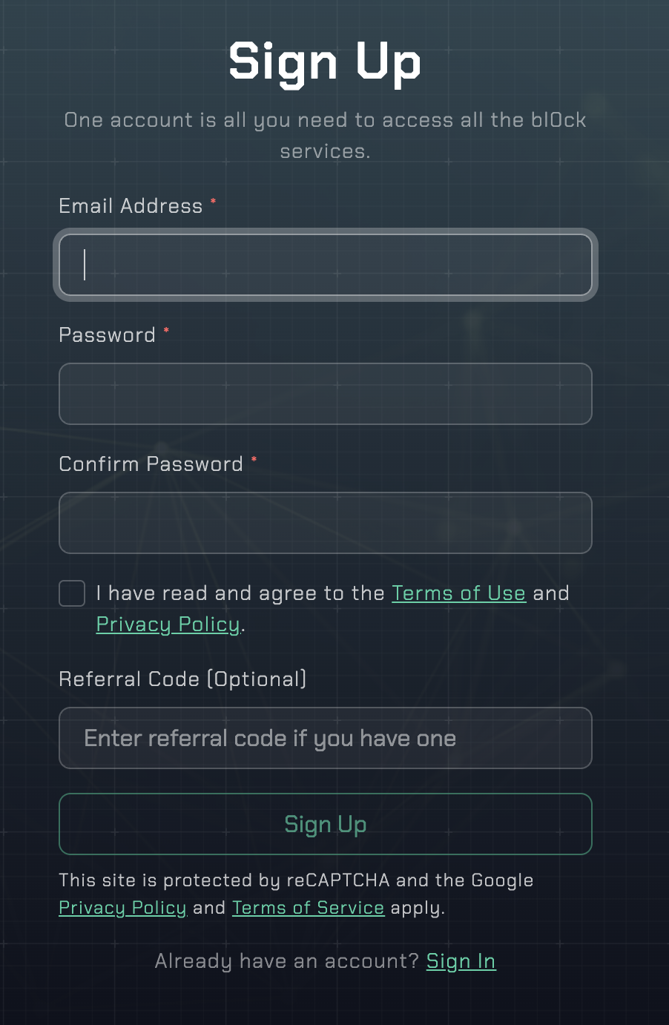Focus the Password input field
The width and height of the screenshot is (669, 1025).
click(x=325, y=394)
